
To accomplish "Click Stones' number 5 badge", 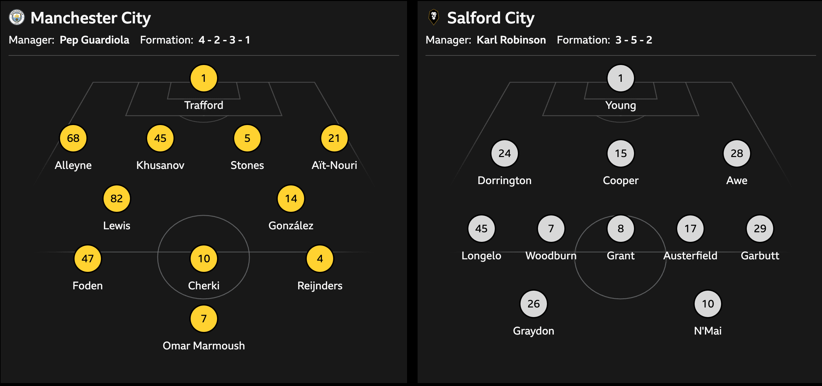I will [247, 138].
